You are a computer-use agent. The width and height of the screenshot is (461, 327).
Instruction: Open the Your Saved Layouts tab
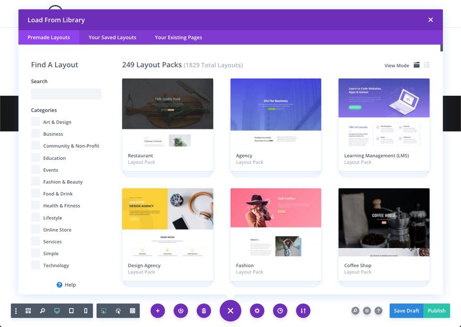tap(112, 37)
